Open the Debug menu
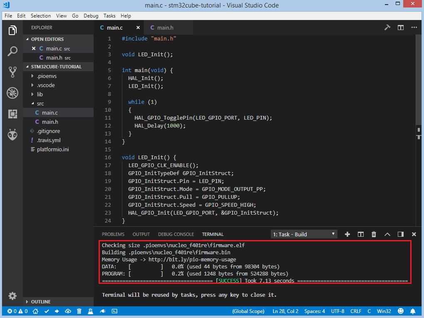Screen dimensions: 424x318 pyautogui.click(x=91, y=16)
